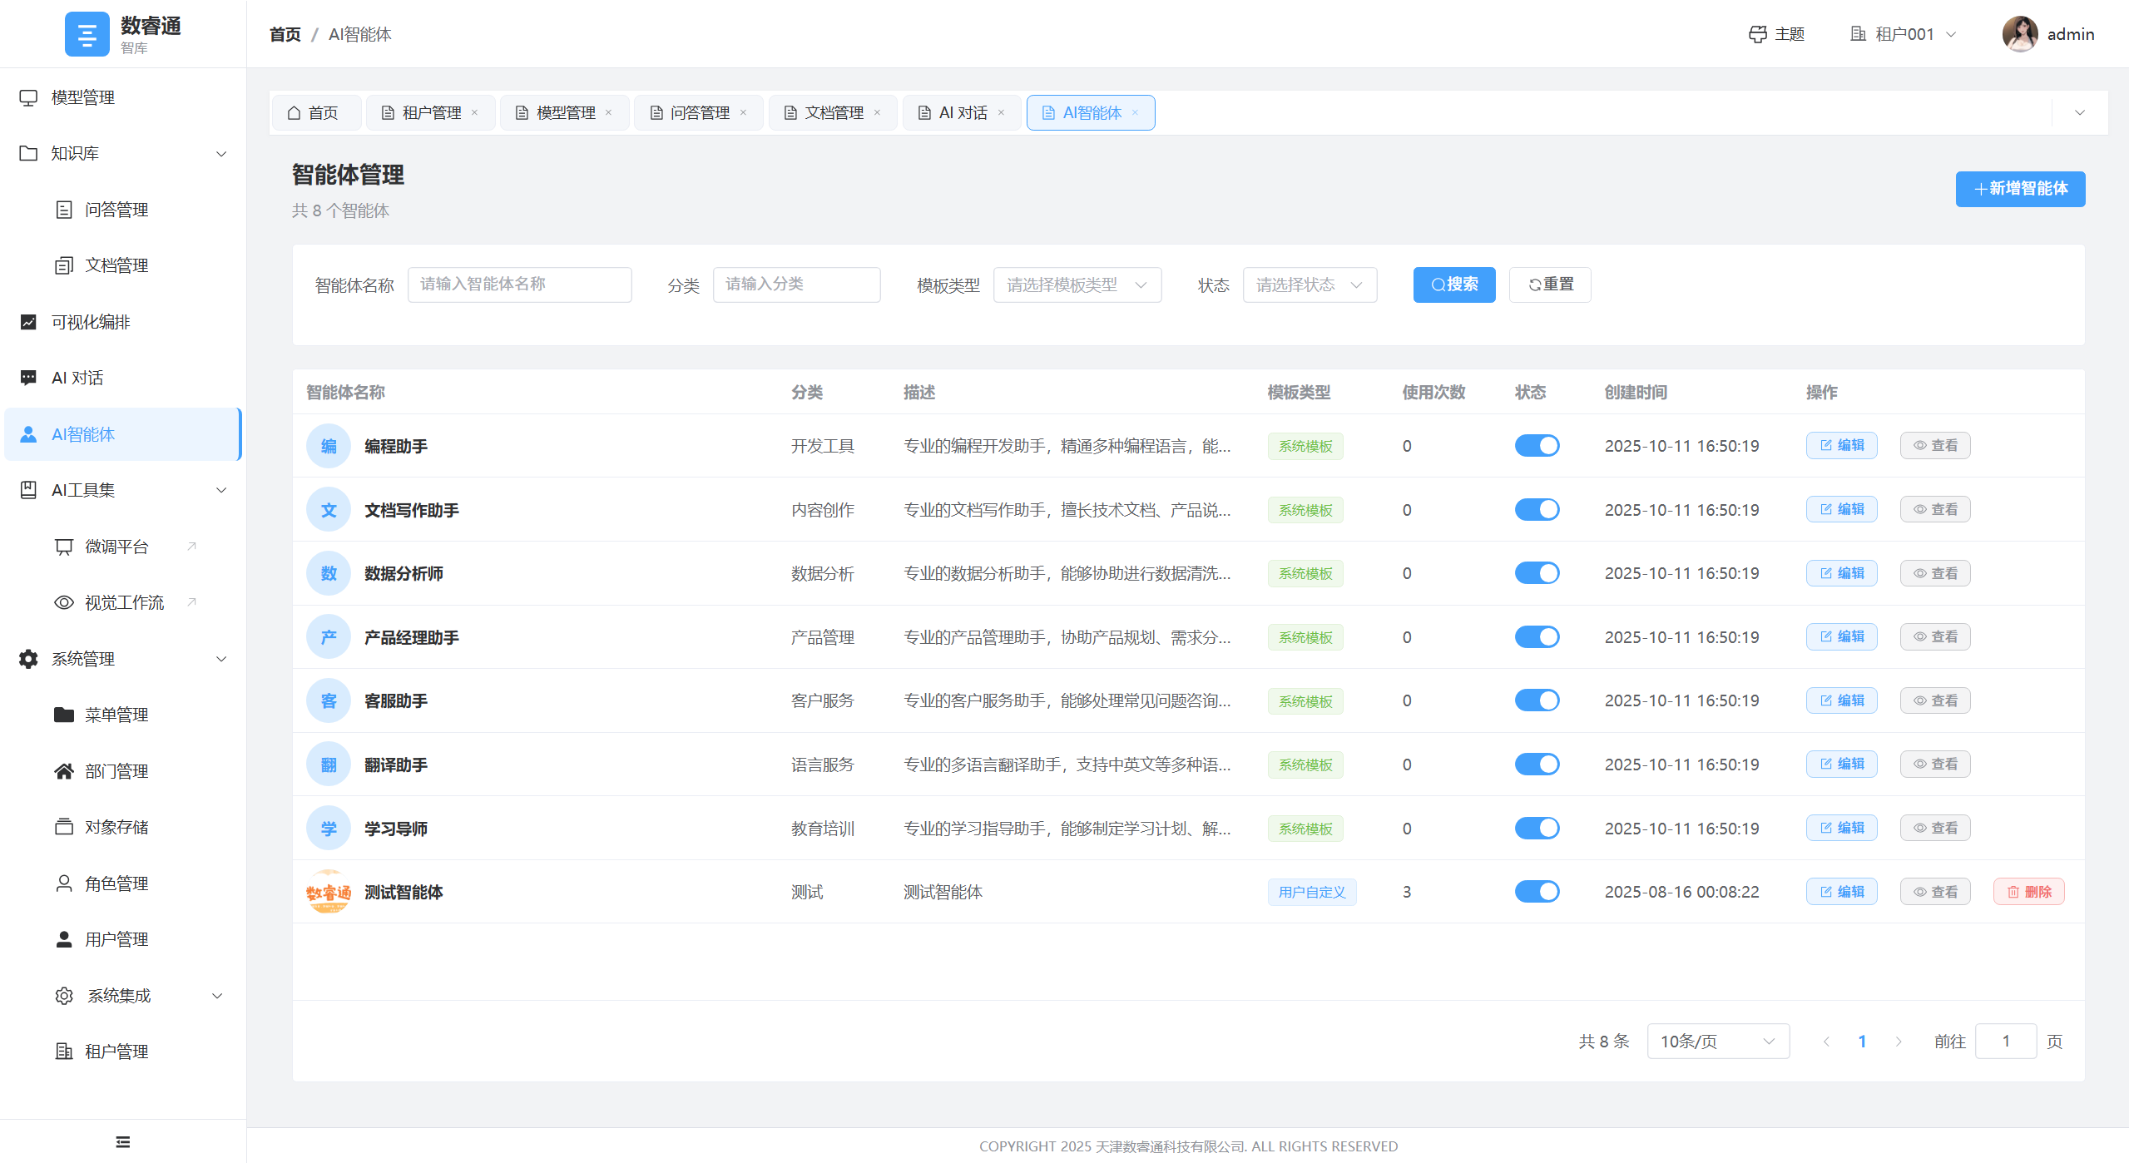Close the 模型管理 tab with its x
This screenshot has height=1163, width=2129.
[609, 112]
